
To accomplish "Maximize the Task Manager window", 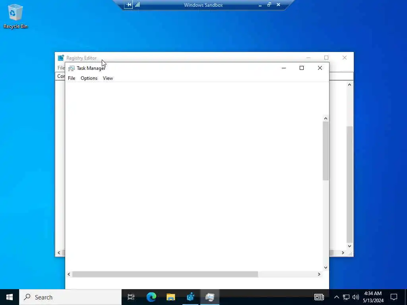I will coord(302,68).
